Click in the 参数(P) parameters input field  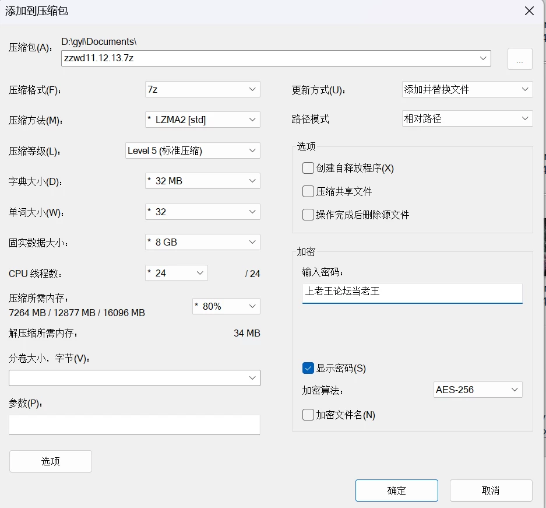[135, 425]
